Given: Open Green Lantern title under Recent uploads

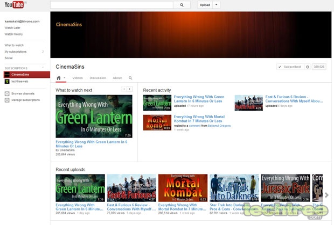Looking at the screenshot, I should tap(79, 207).
